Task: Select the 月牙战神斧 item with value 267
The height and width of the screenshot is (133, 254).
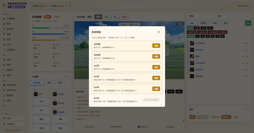Action: pos(219,43)
